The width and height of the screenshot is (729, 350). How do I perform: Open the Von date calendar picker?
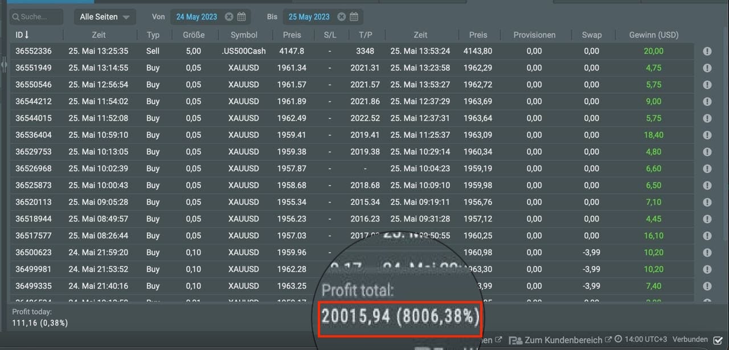pyautogui.click(x=241, y=17)
